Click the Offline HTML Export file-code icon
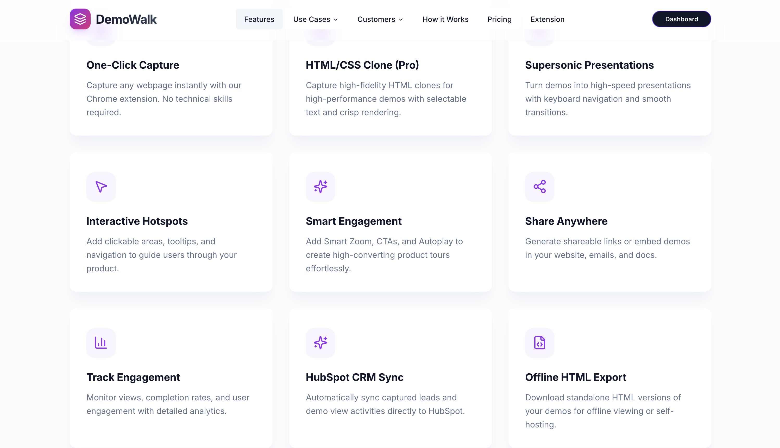Screen dimensions: 780x448 click(x=540, y=342)
